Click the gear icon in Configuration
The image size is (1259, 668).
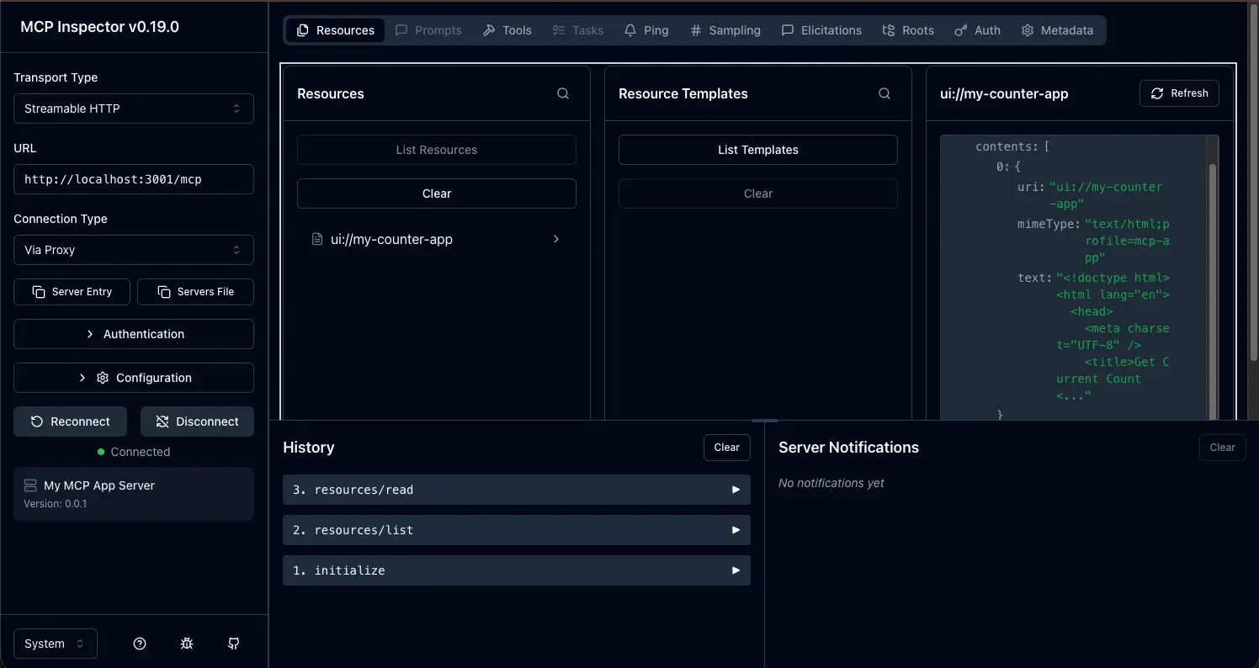(103, 378)
